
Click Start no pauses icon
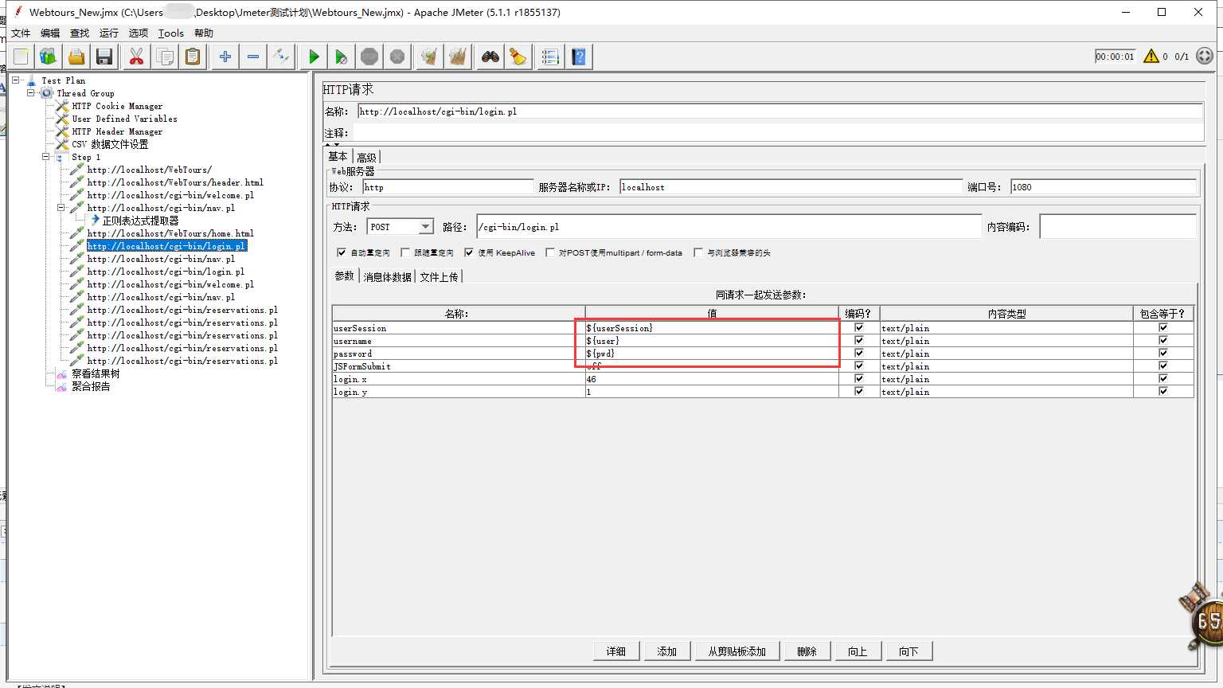[x=342, y=57]
